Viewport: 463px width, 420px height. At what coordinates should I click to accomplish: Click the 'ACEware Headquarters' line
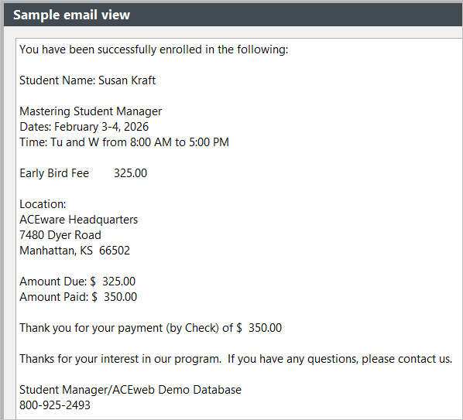coord(78,220)
